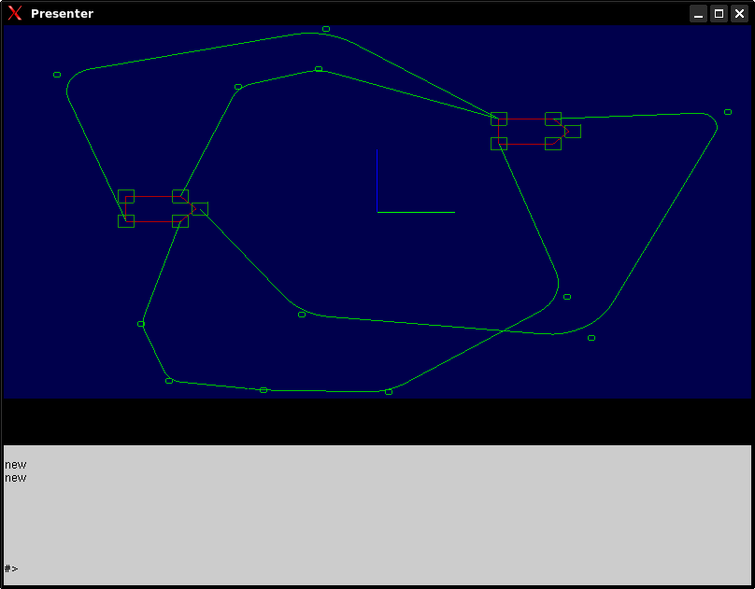Click the red X application icon in title bar
755x589 pixels.
coord(15,13)
